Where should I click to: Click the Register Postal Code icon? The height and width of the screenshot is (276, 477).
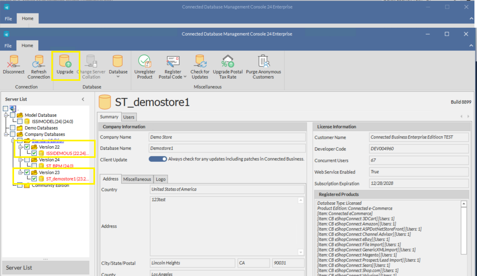(172, 61)
